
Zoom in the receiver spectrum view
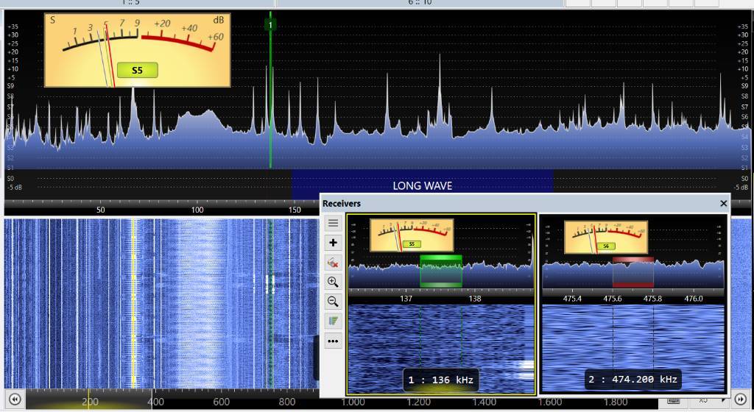pyautogui.click(x=333, y=282)
